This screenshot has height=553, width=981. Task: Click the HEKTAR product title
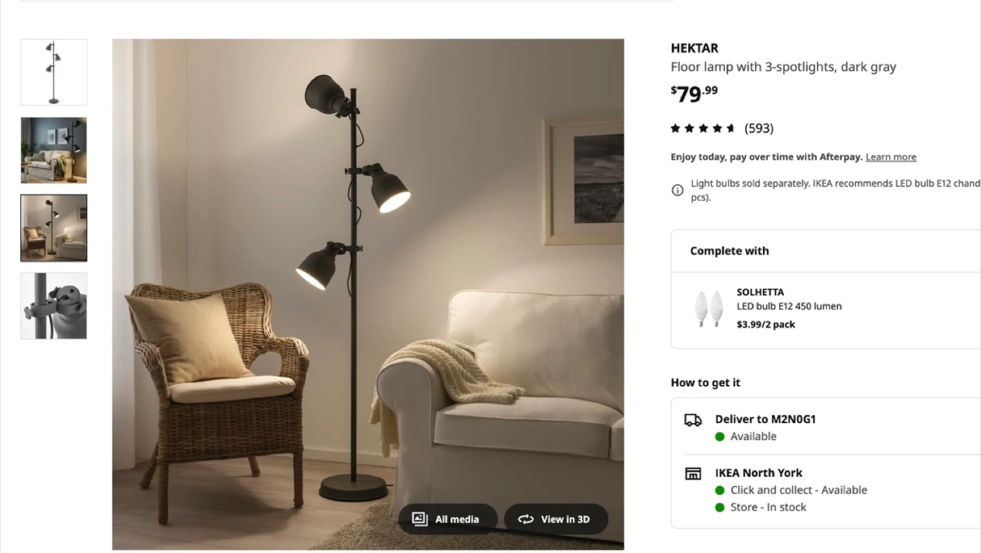pos(694,48)
